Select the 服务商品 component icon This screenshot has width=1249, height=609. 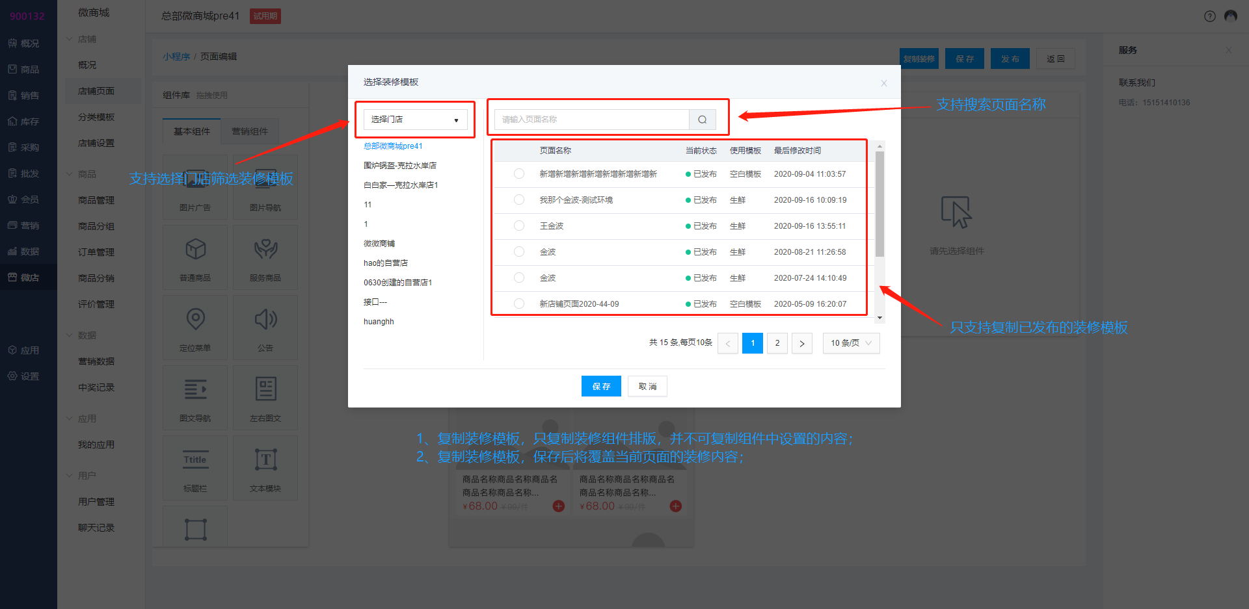tap(265, 249)
